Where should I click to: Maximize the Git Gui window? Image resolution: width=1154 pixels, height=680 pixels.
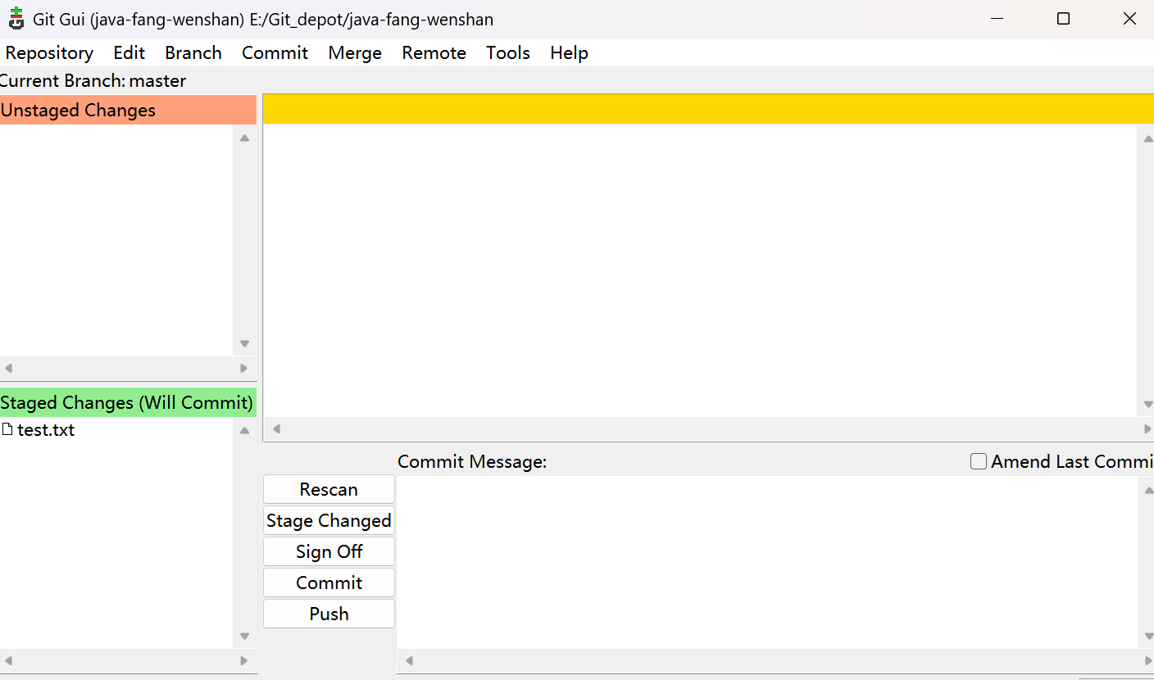pos(1063,19)
